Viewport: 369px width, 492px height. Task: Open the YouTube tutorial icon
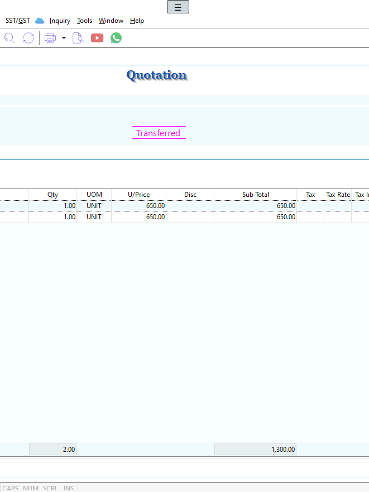(97, 38)
